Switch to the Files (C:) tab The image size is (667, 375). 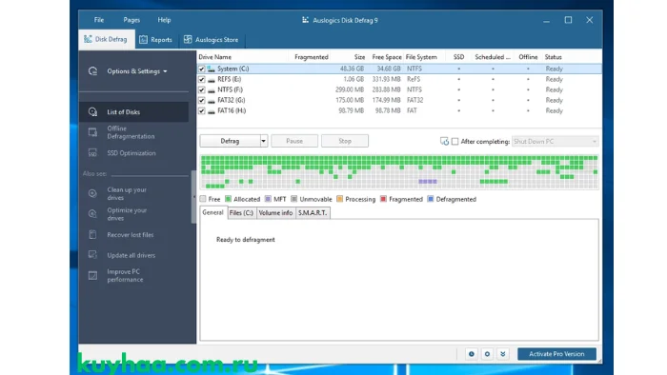pos(241,213)
